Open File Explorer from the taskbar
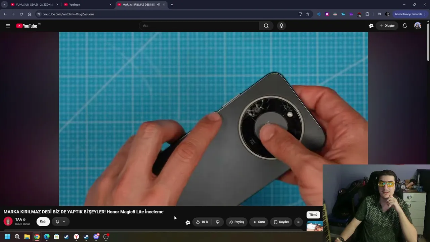This screenshot has width=430, height=242. pyautogui.click(x=27, y=237)
